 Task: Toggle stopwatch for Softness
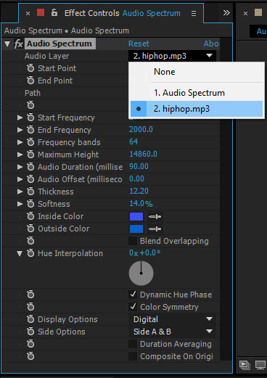[30, 204]
